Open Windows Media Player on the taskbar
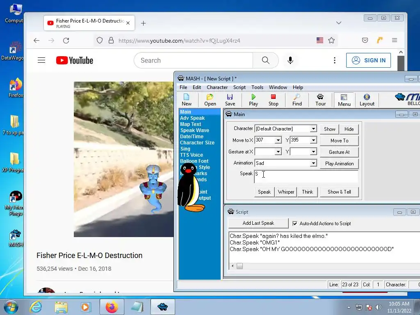The width and height of the screenshot is (420, 315). (86, 307)
